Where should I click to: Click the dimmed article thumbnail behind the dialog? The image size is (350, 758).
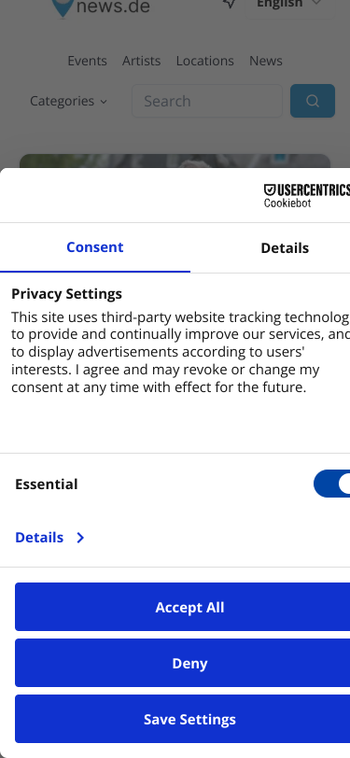(175, 161)
